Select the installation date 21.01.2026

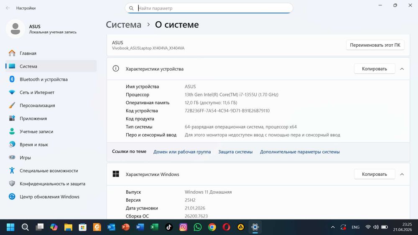(195, 208)
